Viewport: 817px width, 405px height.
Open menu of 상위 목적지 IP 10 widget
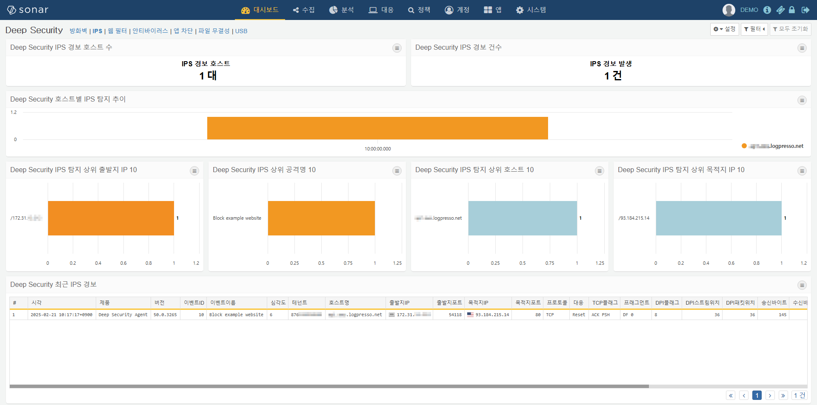(802, 171)
